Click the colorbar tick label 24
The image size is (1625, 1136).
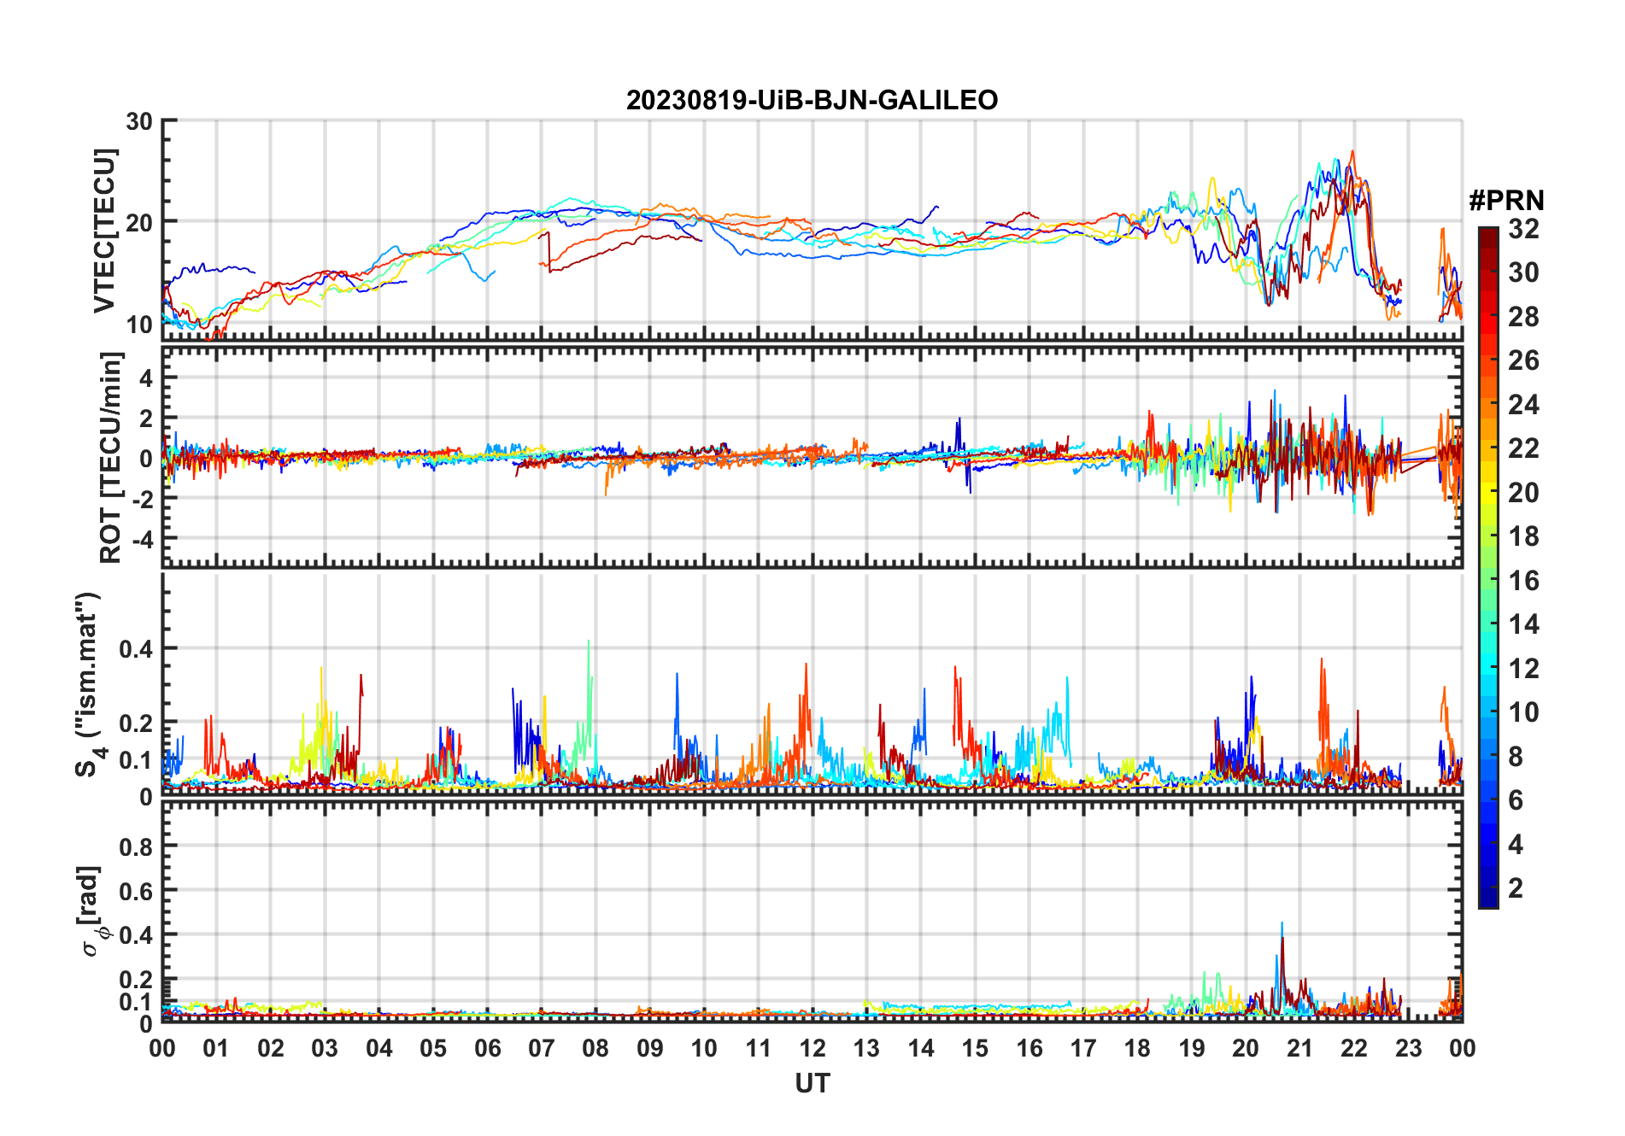click(1523, 405)
